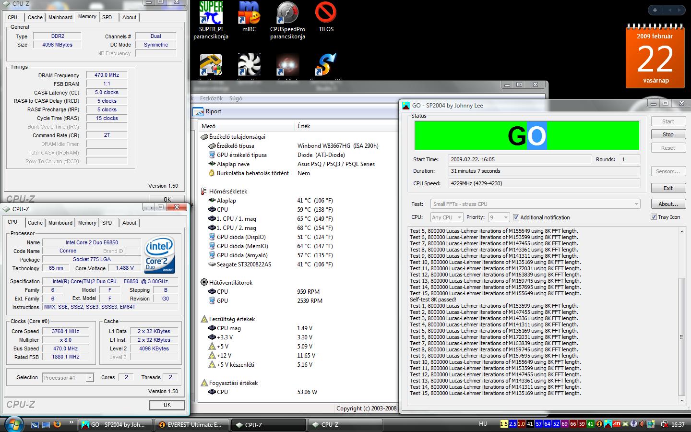This screenshot has width=691, height=432.
Task: Toggle the Additional notification checkbox
Action: (516, 217)
